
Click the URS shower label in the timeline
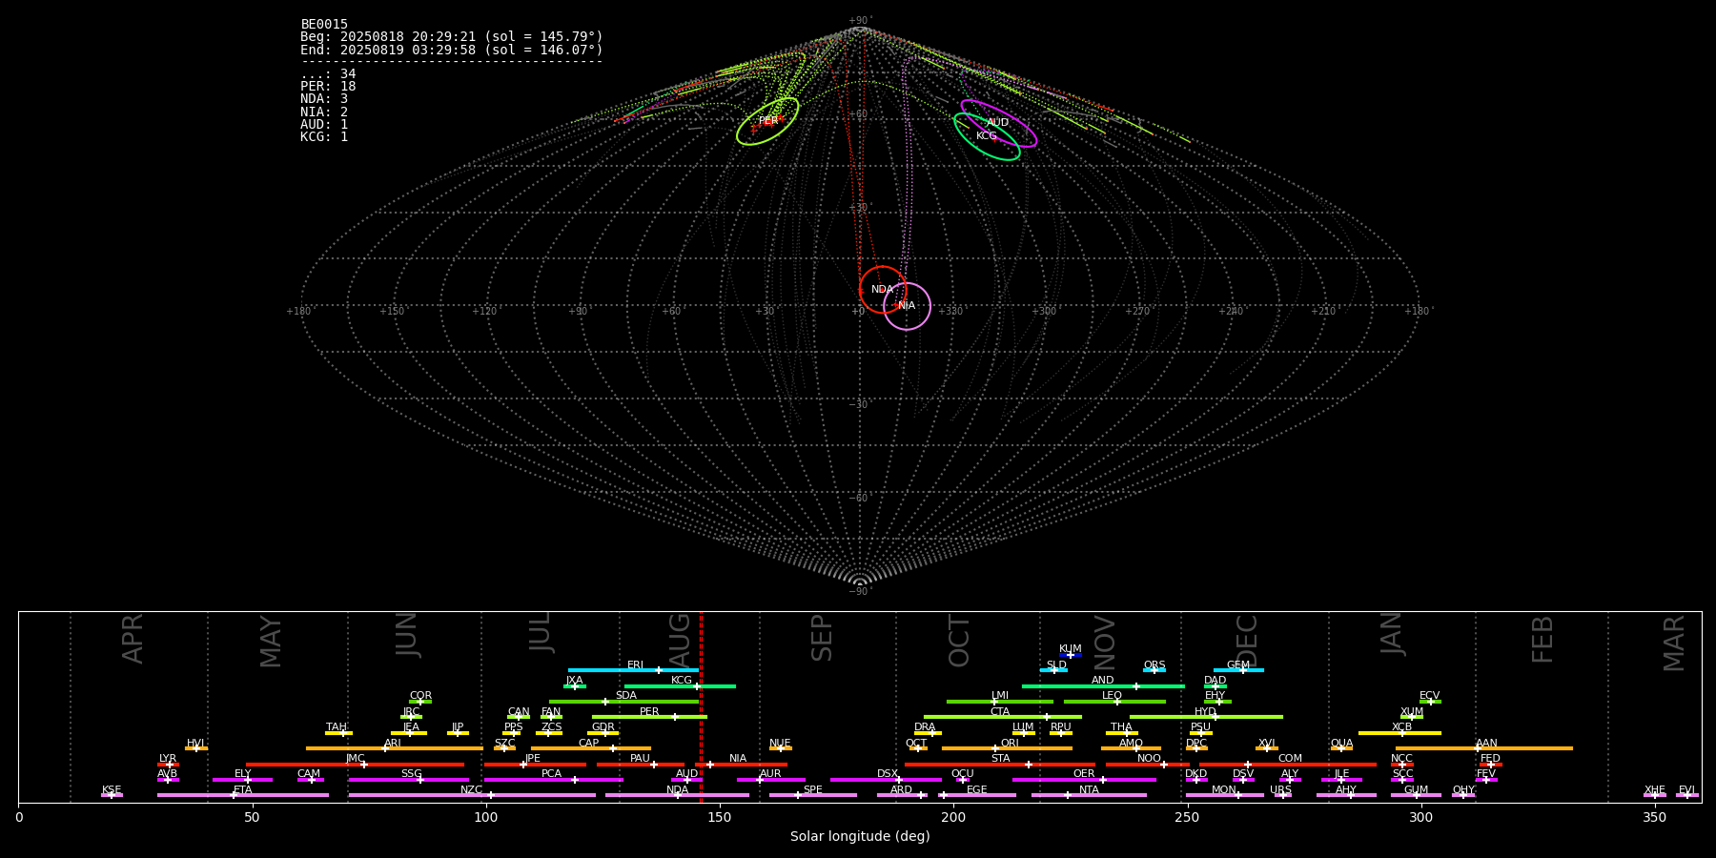[1280, 790]
